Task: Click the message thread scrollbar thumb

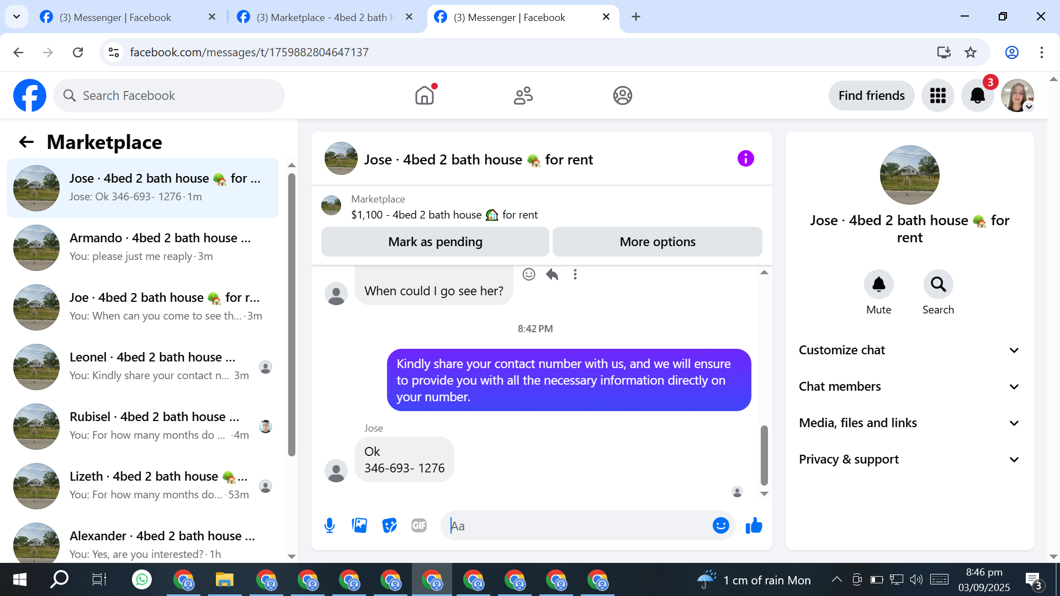Action: tap(764, 455)
